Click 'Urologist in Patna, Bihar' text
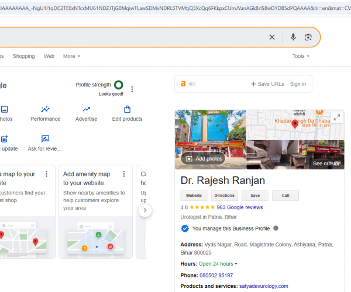 (208, 217)
